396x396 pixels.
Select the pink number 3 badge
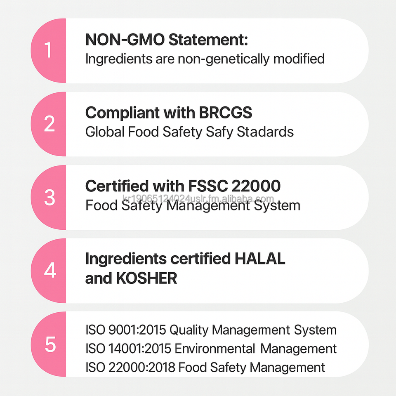49,197
